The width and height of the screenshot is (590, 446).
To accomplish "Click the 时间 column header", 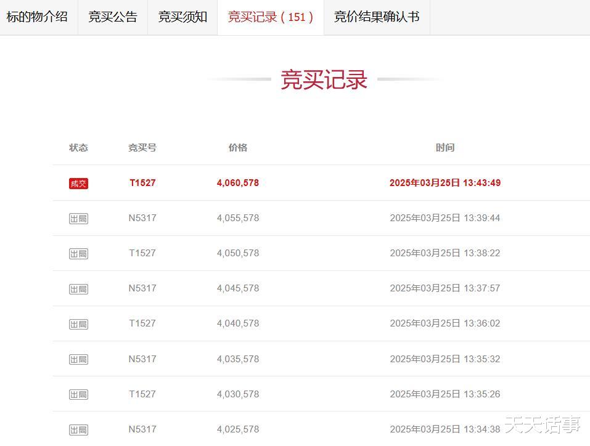I will (445, 148).
